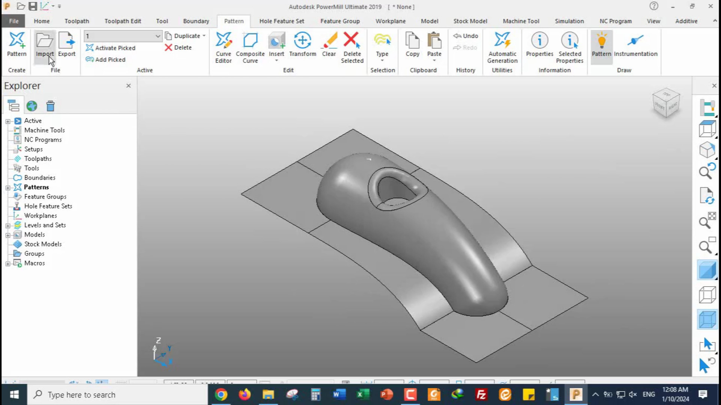Open the Duplicate dropdown arrow
This screenshot has height=405, width=721.
[x=204, y=36]
